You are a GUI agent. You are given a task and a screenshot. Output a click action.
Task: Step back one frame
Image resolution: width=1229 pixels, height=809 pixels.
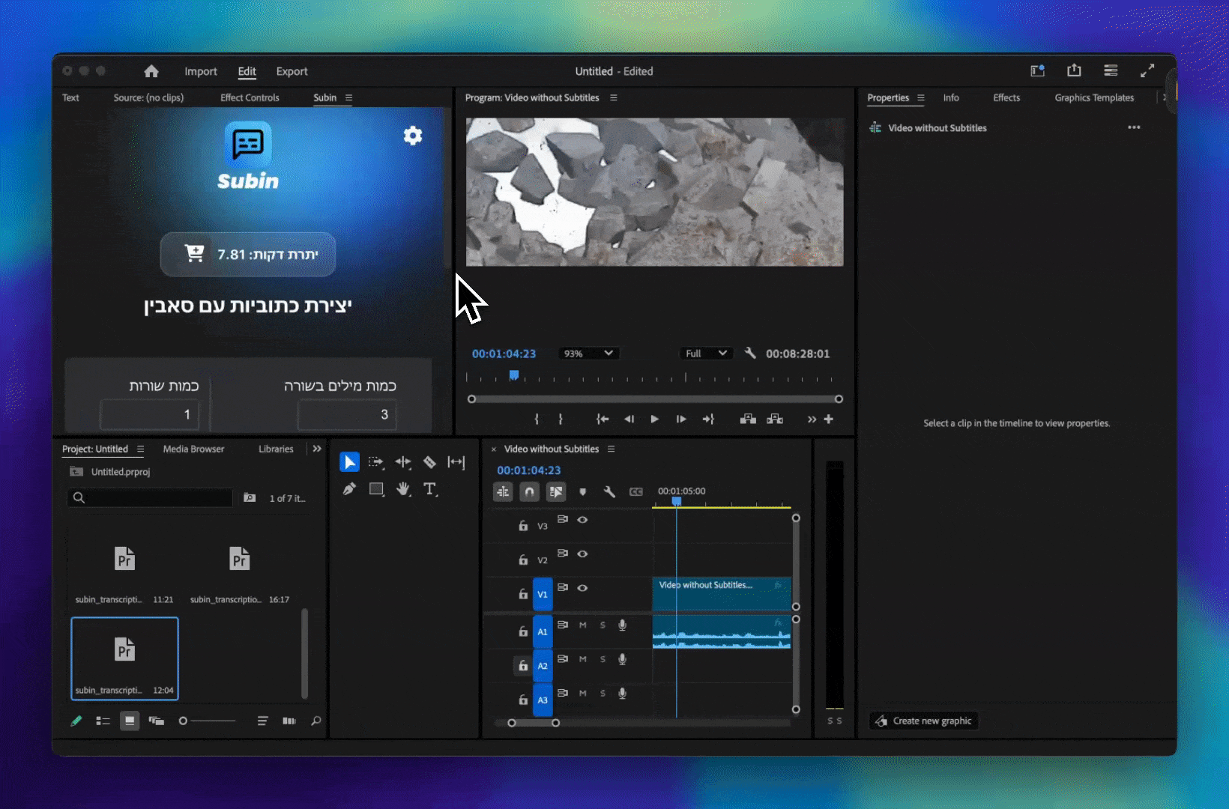tap(629, 419)
